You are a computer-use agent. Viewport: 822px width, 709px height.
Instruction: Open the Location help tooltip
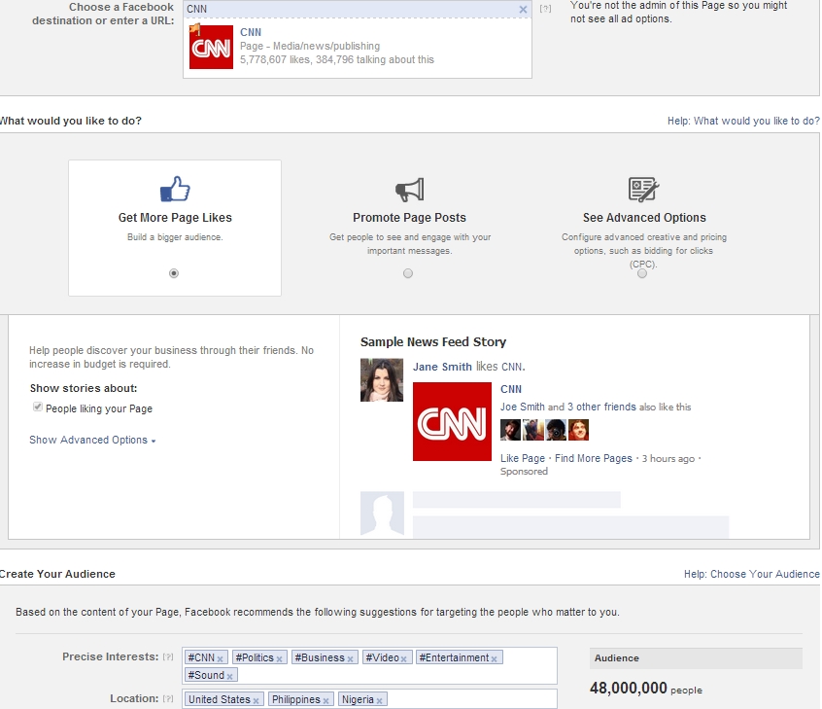[x=168, y=699]
